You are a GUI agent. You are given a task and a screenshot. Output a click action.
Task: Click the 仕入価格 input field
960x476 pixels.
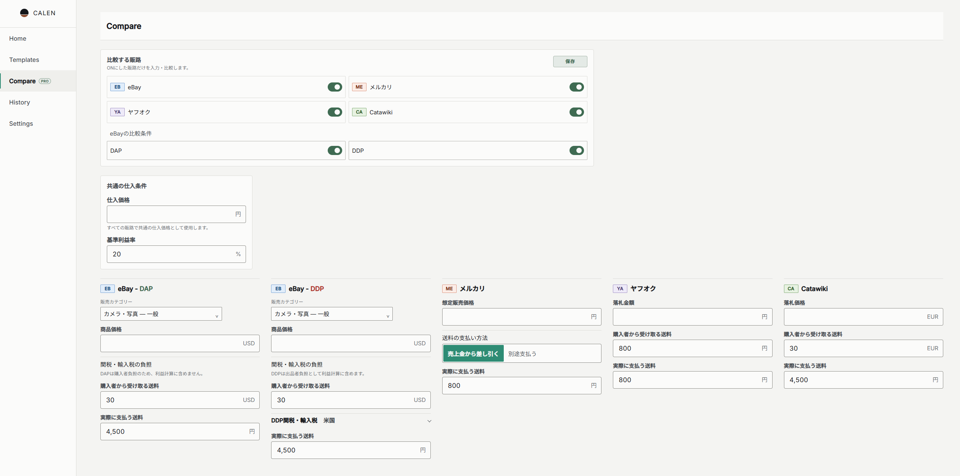(176, 214)
